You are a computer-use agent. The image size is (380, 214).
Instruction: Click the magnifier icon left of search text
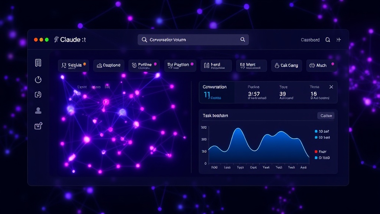[x=144, y=39]
